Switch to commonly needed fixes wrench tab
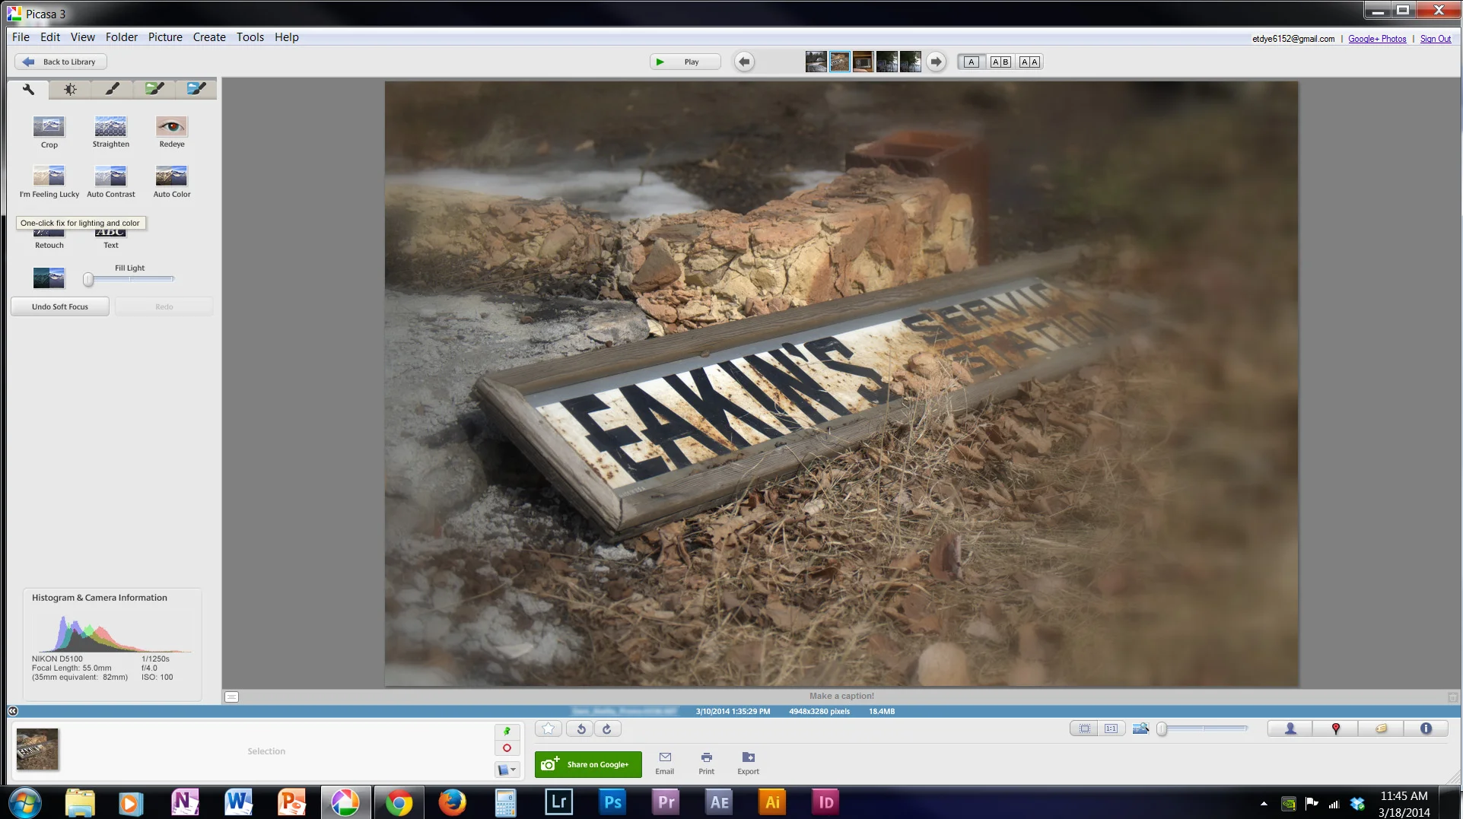 coord(28,89)
